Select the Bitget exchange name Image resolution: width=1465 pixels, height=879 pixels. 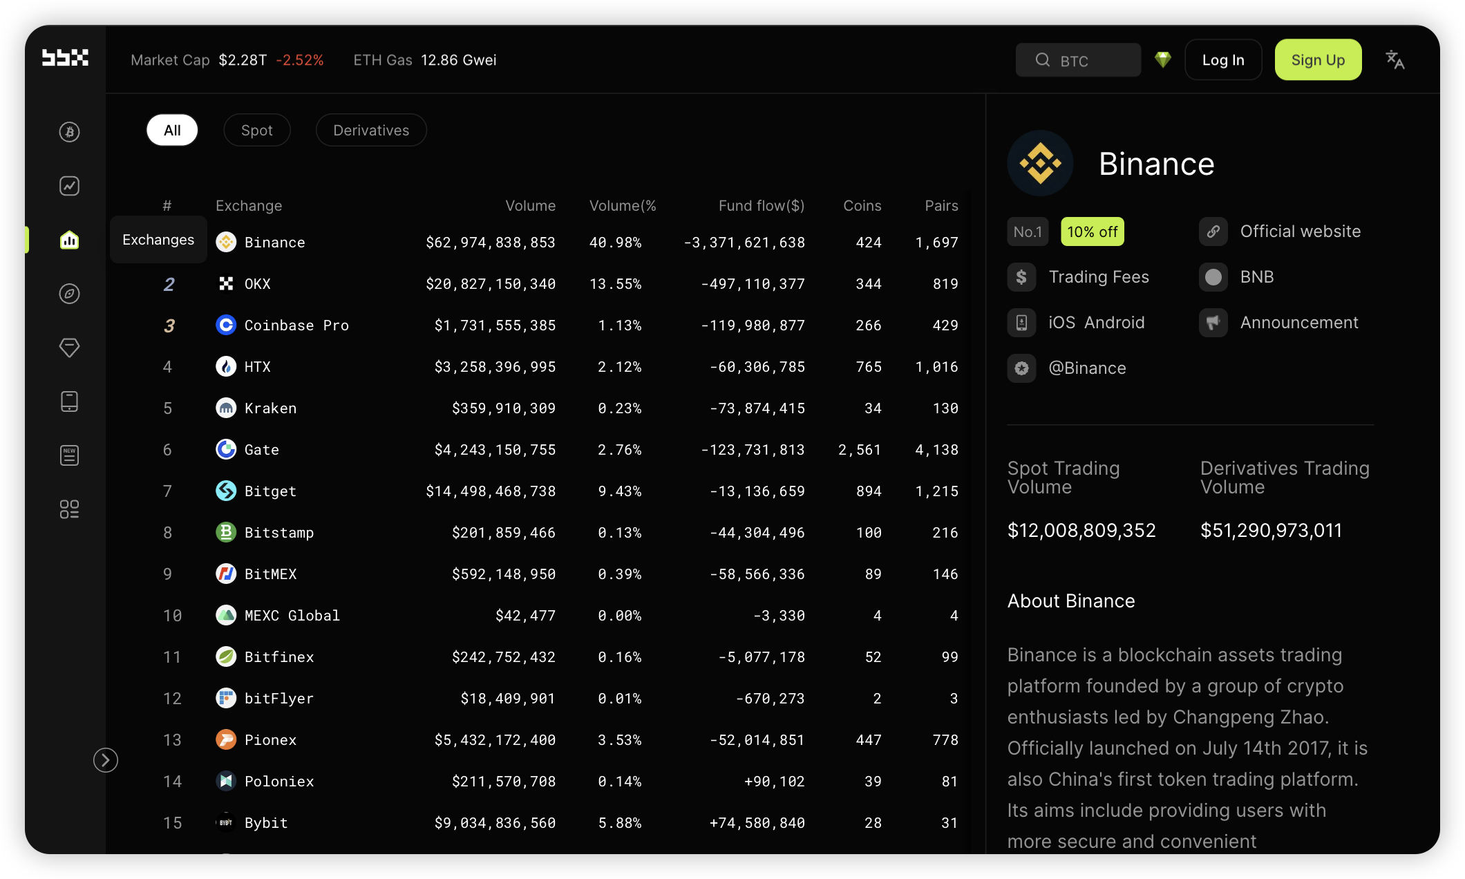pos(271,491)
